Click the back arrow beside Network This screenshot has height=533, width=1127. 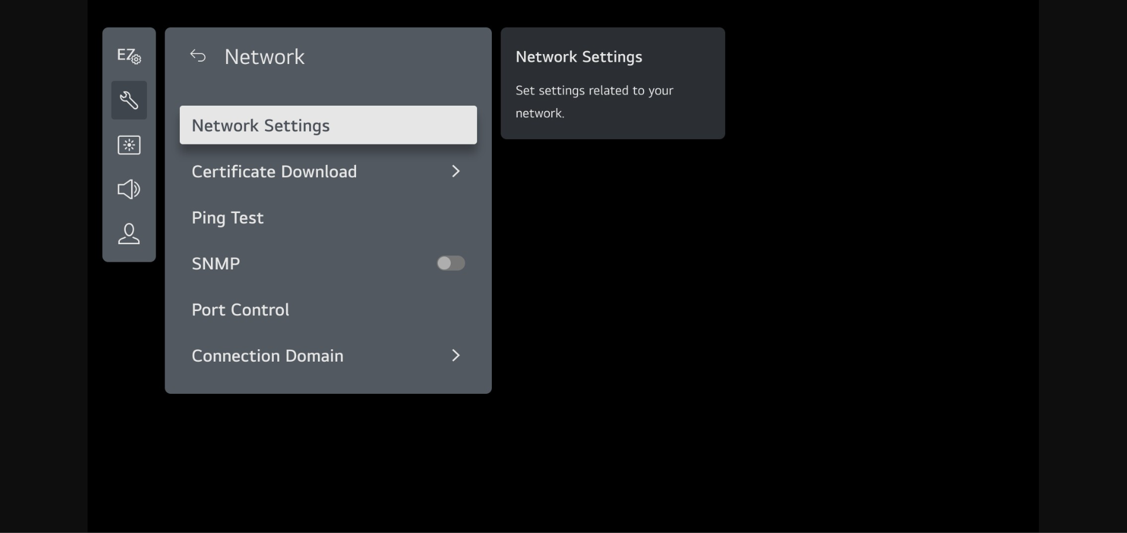[x=198, y=56]
